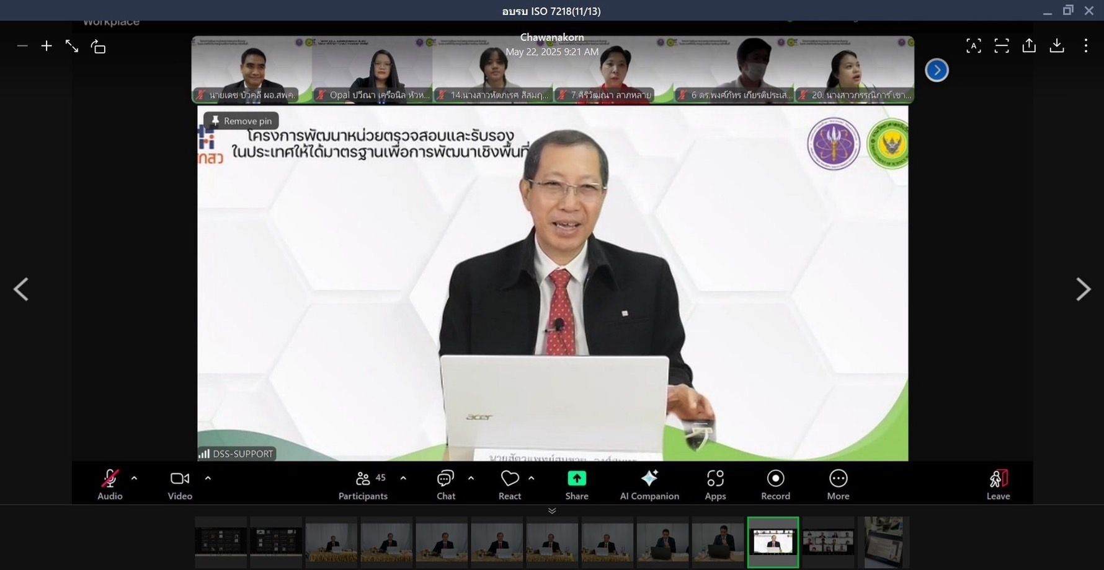Image resolution: width=1104 pixels, height=570 pixels.
Task: Start recording with the Record icon
Action: (x=775, y=484)
